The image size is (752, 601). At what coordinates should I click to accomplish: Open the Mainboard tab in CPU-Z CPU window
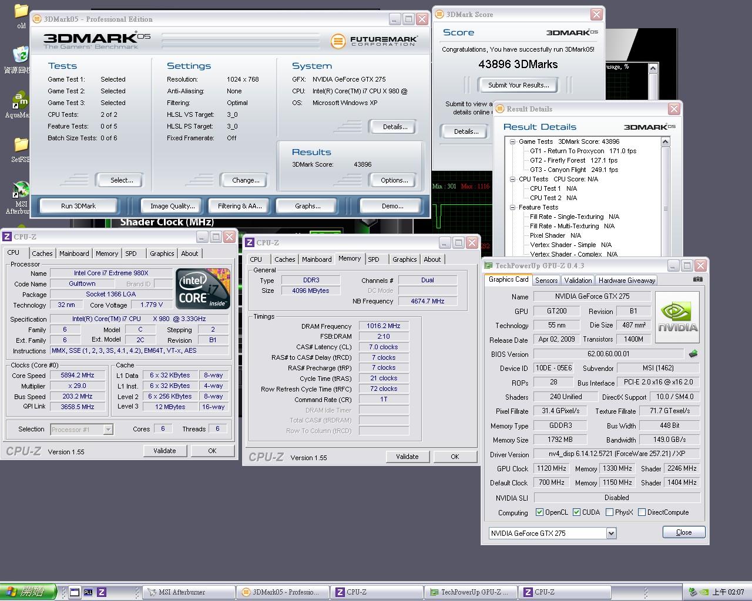tap(74, 254)
